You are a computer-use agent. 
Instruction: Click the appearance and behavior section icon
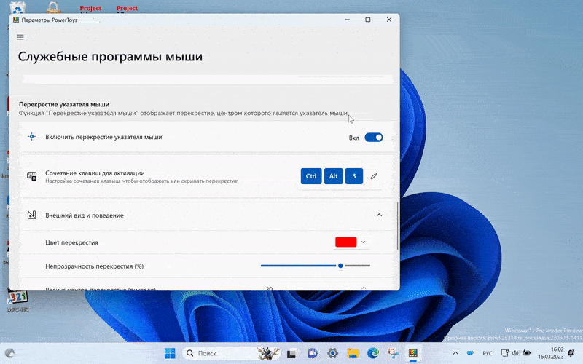pyautogui.click(x=32, y=215)
